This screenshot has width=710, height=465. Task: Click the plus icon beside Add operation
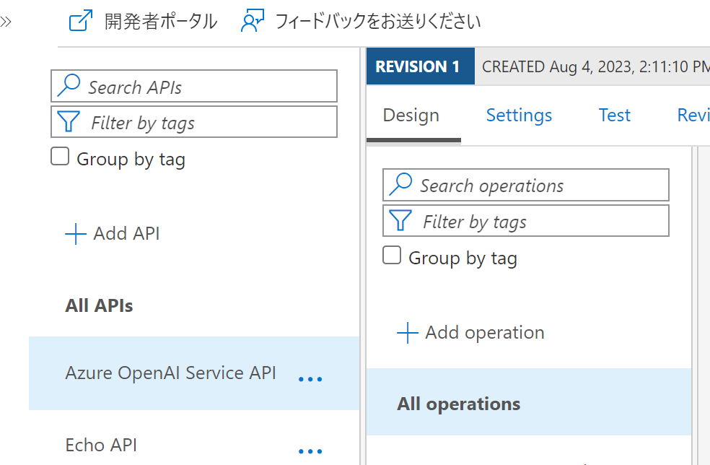coord(408,333)
